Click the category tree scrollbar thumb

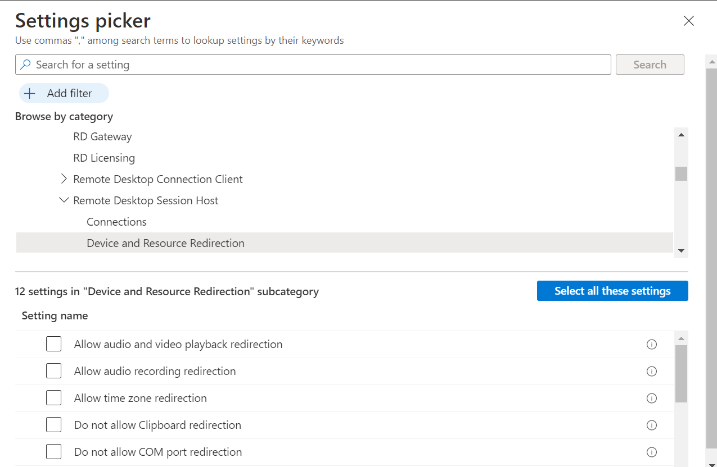pyautogui.click(x=681, y=173)
